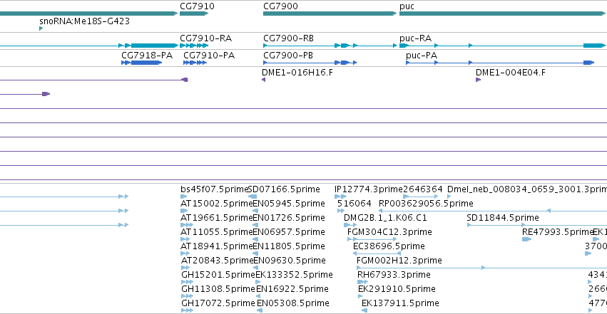The width and height of the screenshot is (607, 314).
Task: Click the SD07166.5prime EST label
Action: 284,189
